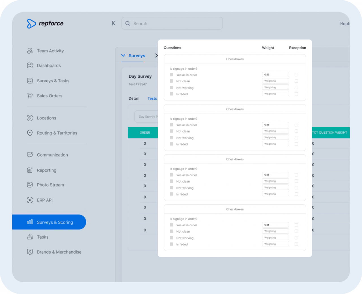The height and width of the screenshot is (294, 362).
Task: Select the Communication chat icon
Action: (x=30, y=155)
